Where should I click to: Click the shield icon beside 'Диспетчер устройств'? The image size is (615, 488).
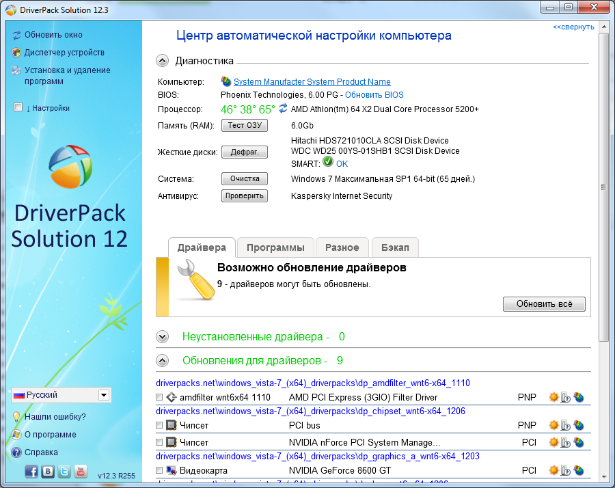(x=16, y=53)
